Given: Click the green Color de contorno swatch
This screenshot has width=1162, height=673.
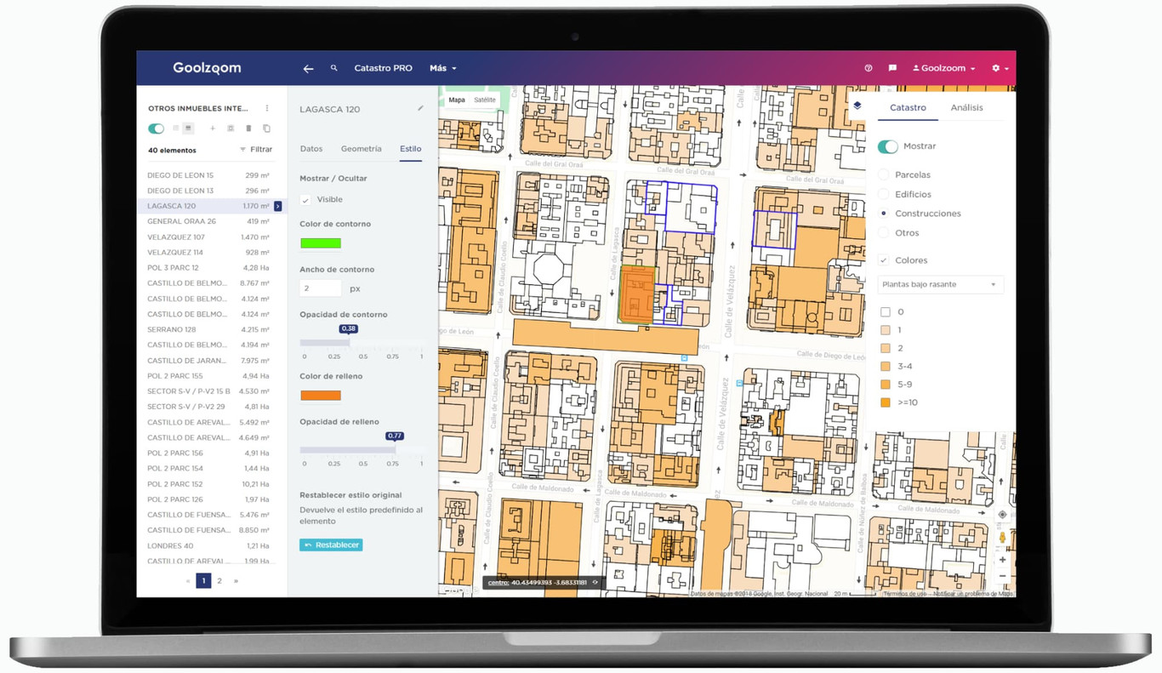Looking at the screenshot, I should (321, 243).
